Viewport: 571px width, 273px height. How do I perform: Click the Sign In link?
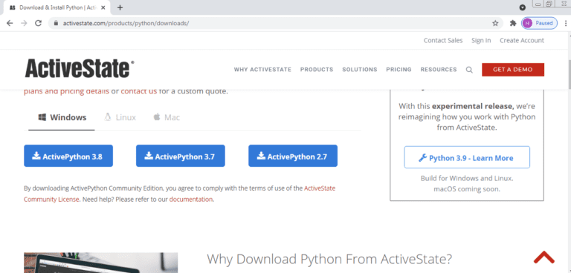pyautogui.click(x=481, y=40)
